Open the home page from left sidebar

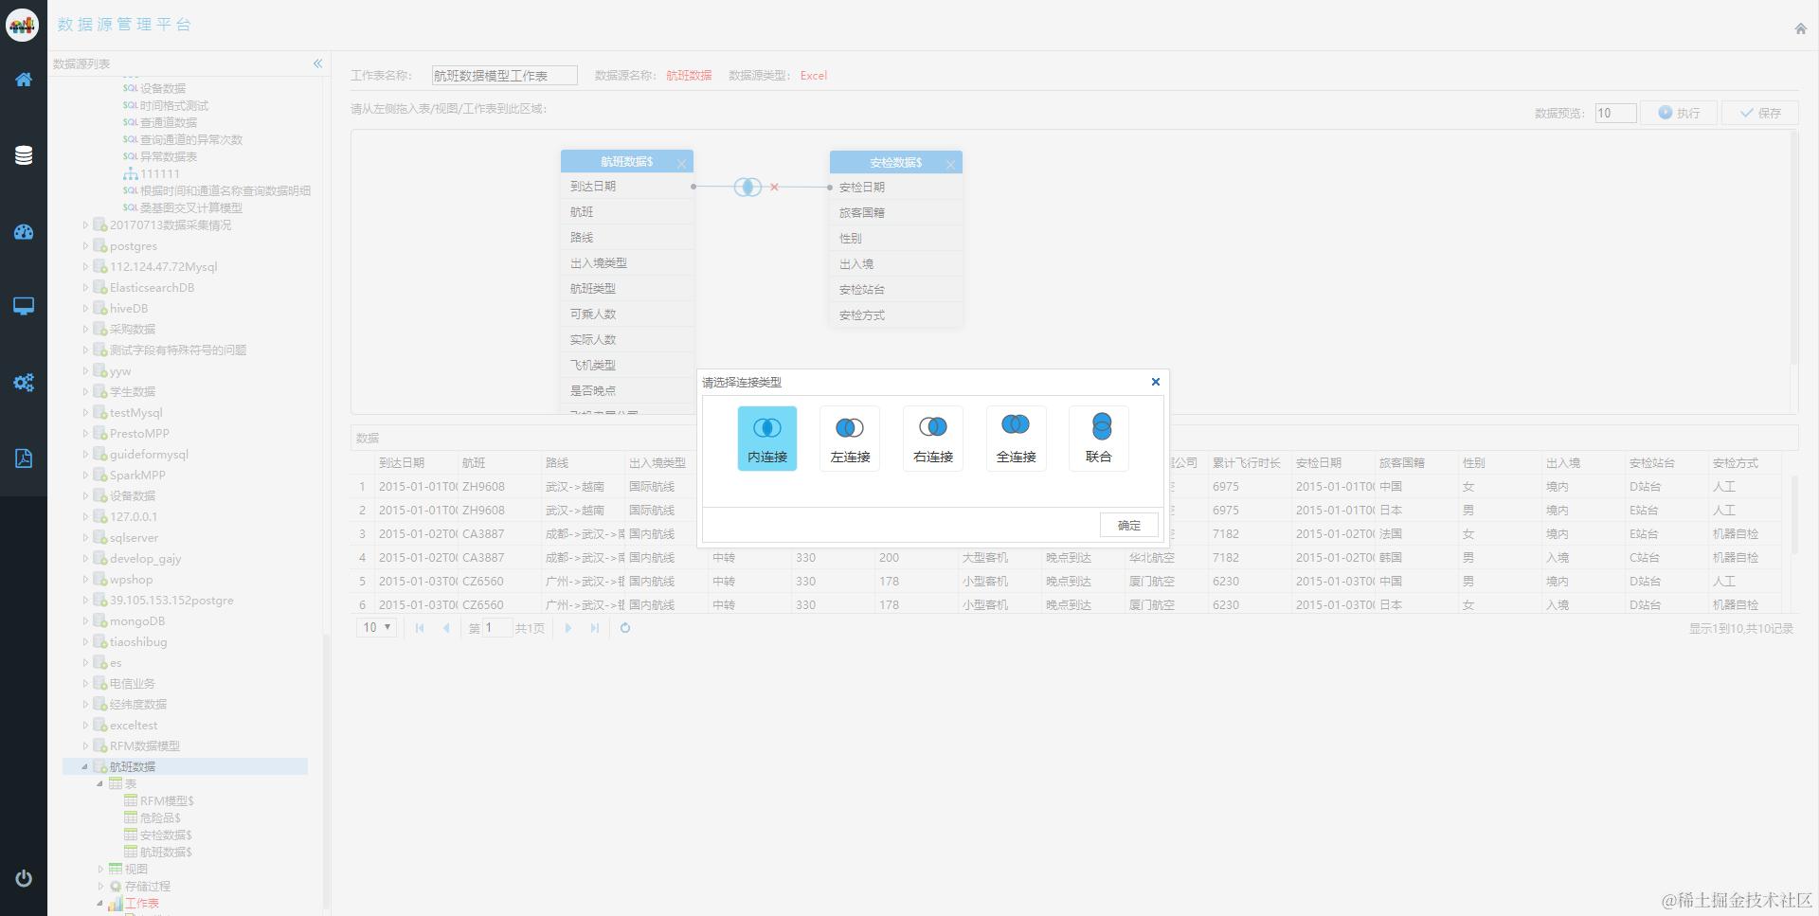coord(24,80)
